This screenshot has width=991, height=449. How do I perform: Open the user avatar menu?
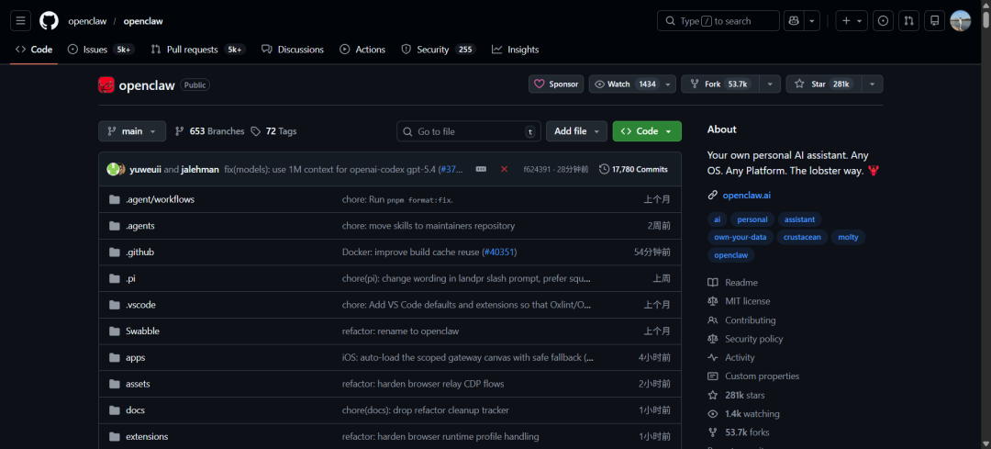[960, 20]
